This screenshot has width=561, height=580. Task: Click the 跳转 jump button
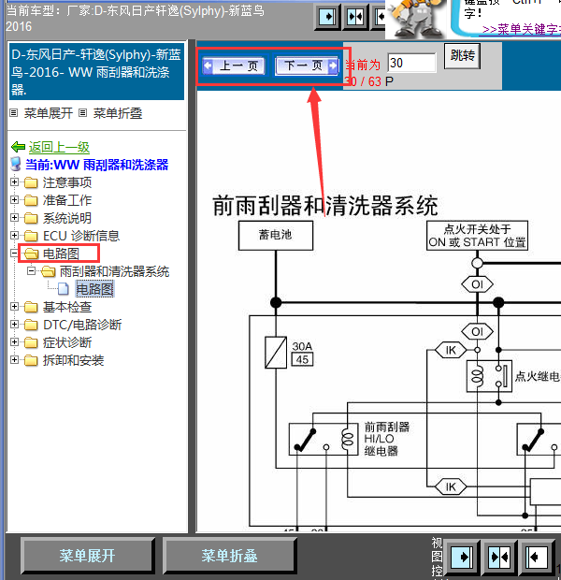click(x=462, y=56)
